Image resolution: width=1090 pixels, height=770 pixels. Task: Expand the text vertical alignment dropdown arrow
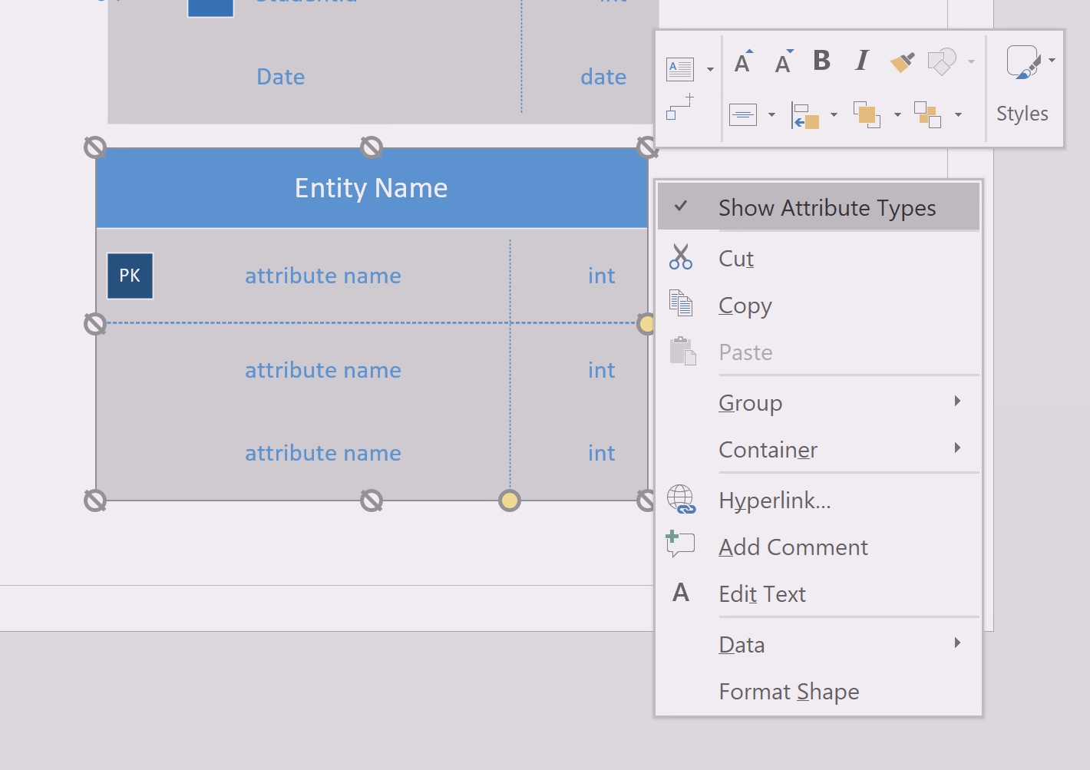pos(771,115)
